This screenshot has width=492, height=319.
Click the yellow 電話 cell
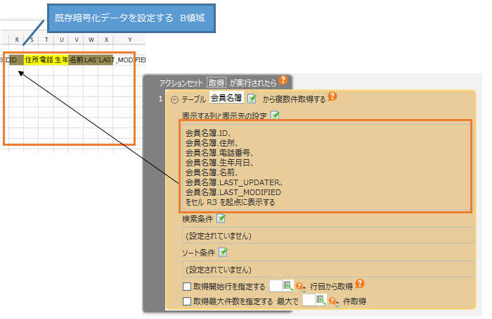(x=46, y=60)
